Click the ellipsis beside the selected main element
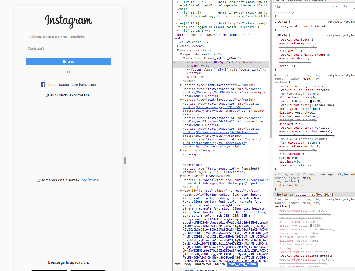The image size is (355, 271). (x=175, y=62)
